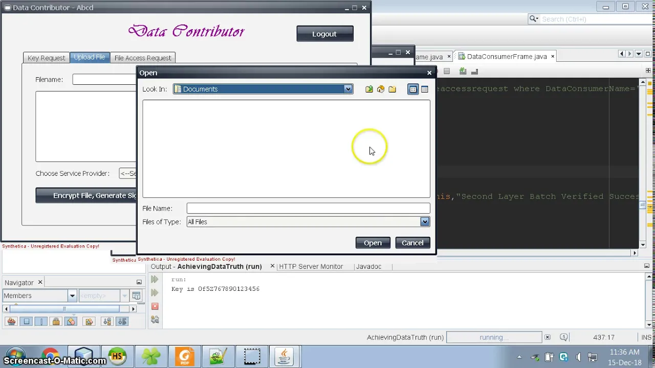Open the Files of Type dropdown

[425, 222]
